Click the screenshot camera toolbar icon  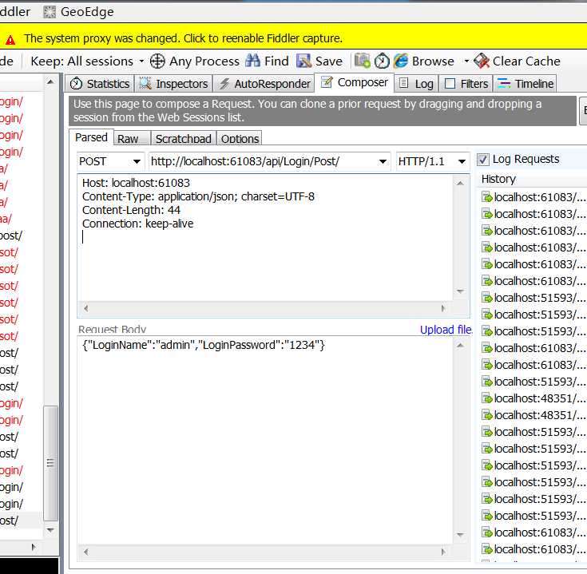point(363,61)
